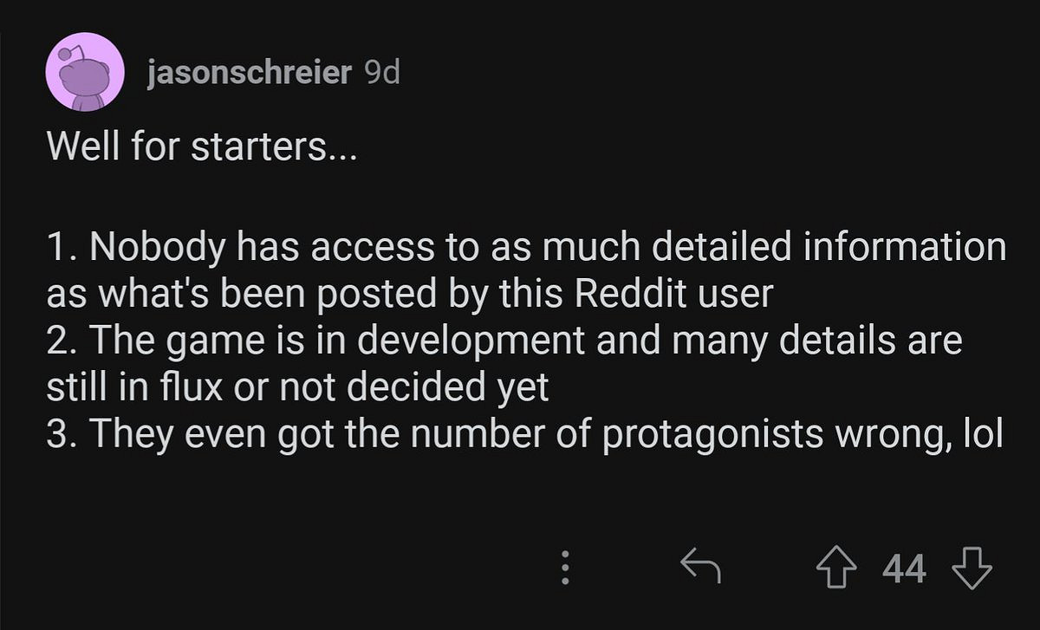Open the three-dot more options menu
Image resolution: width=1040 pixels, height=630 pixels.
tap(565, 569)
